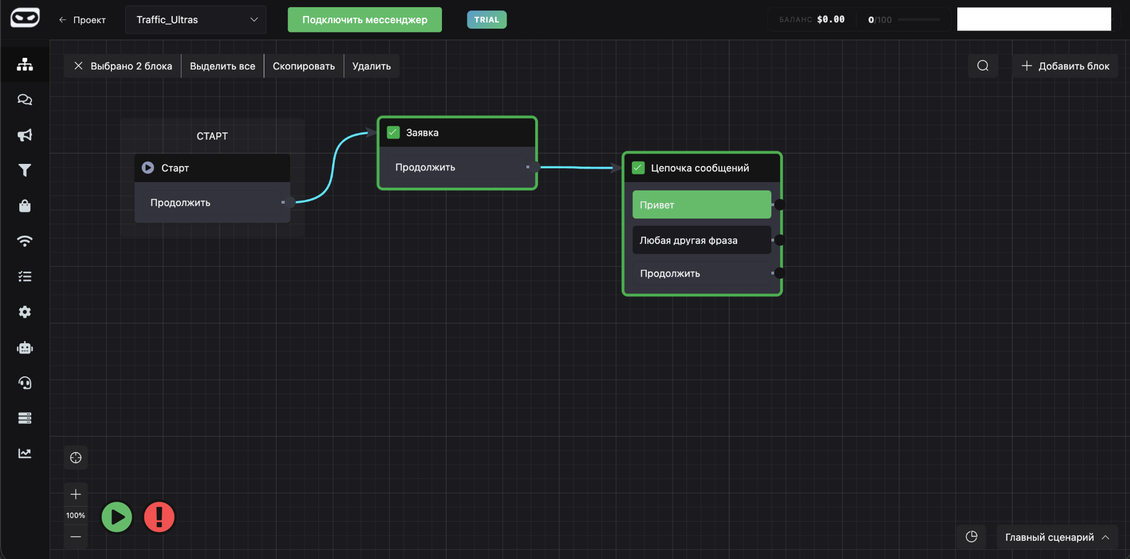Open the settings gear sidebar icon
The image size is (1130, 559).
[25, 312]
